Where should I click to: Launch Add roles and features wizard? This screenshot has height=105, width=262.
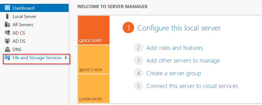pos(175,48)
